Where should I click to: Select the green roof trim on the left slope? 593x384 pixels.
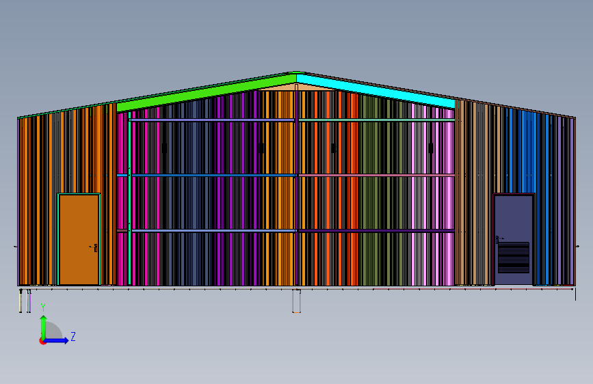click(x=207, y=93)
